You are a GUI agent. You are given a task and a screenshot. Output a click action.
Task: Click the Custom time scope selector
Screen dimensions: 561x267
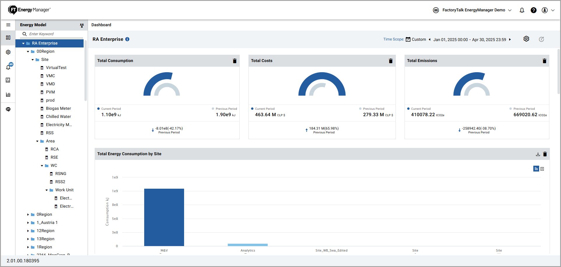416,40
